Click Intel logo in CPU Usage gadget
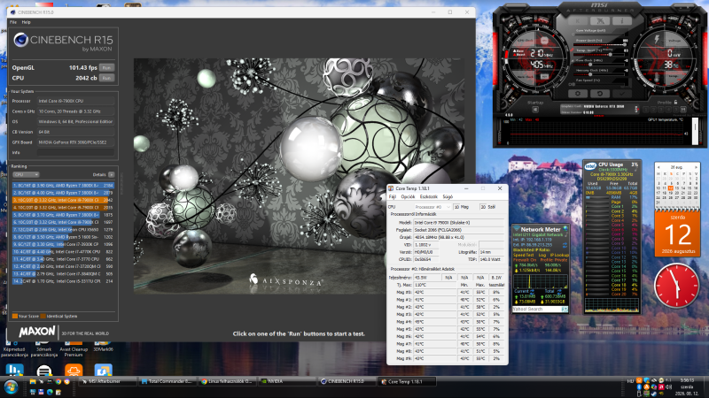The height and width of the screenshot is (398, 709). (x=590, y=166)
